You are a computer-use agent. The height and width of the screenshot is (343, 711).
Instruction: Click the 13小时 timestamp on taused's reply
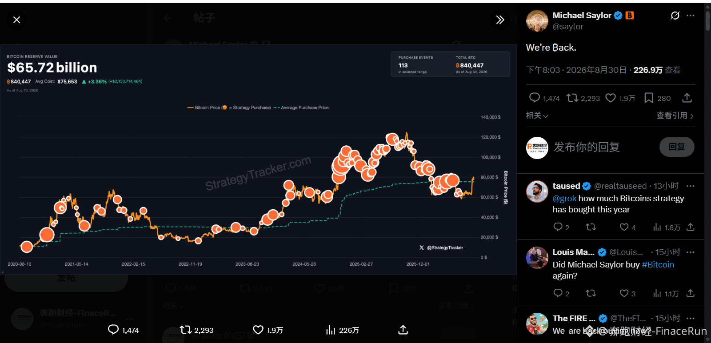[666, 186]
